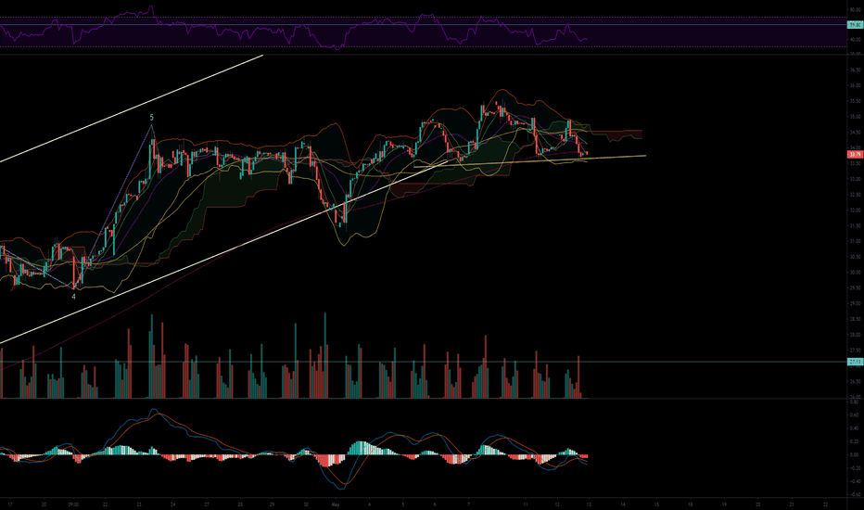Click the date label 17 on the time axis
This screenshot has height=510, width=864.
pos(10,504)
